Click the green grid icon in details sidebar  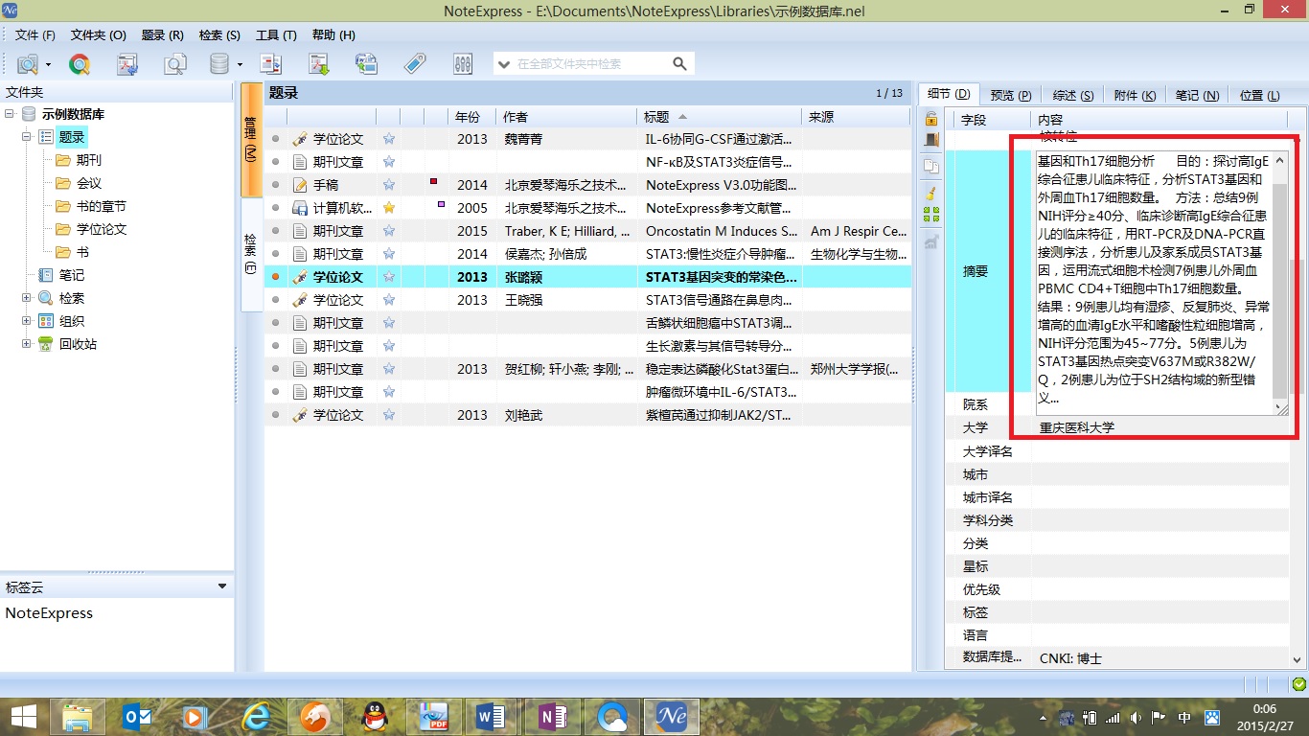pos(930,214)
